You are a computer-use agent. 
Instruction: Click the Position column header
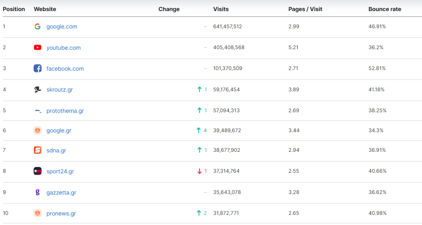coord(14,9)
